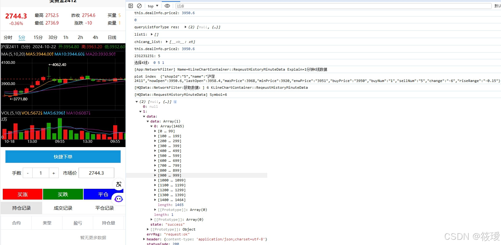Viewport: 501px width, 245px height.
Task: Open the 成交记录 tab
Action: (63, 208)
